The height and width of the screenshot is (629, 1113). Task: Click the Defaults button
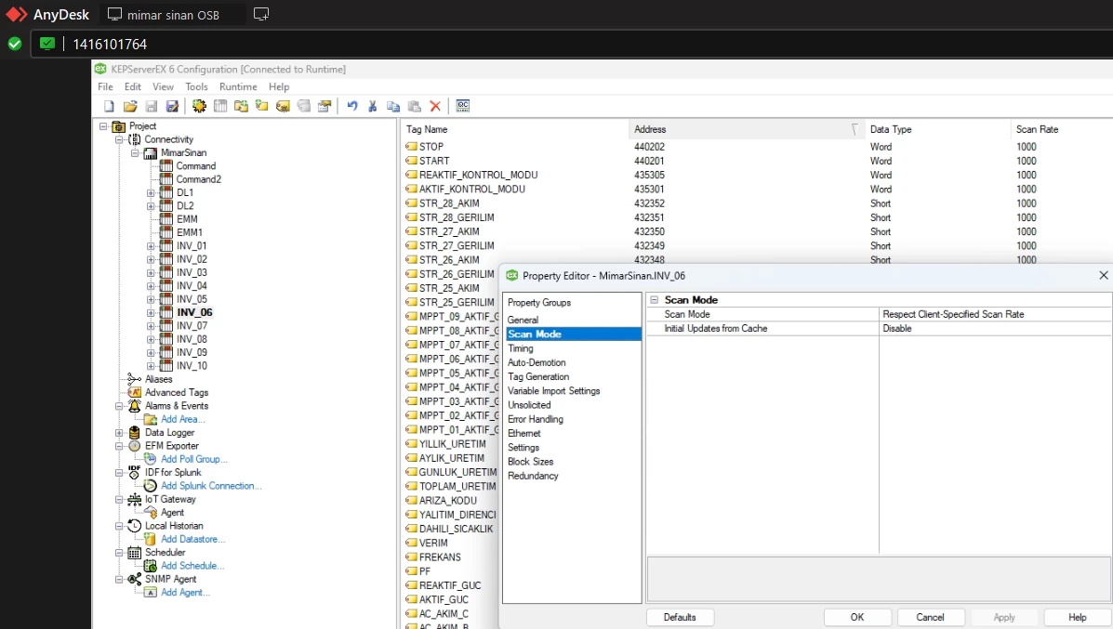pos(680,617)
